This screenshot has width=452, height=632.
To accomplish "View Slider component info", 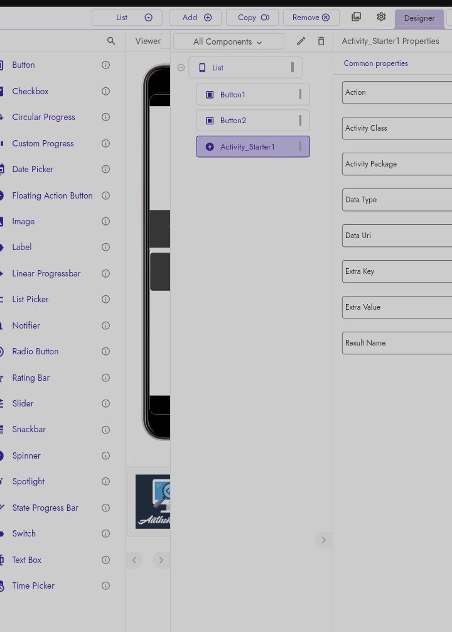I will 105,403.
